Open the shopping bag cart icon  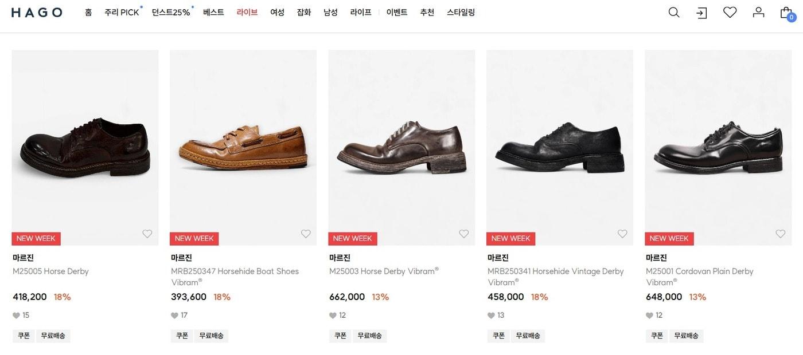[x=786, y=13]
